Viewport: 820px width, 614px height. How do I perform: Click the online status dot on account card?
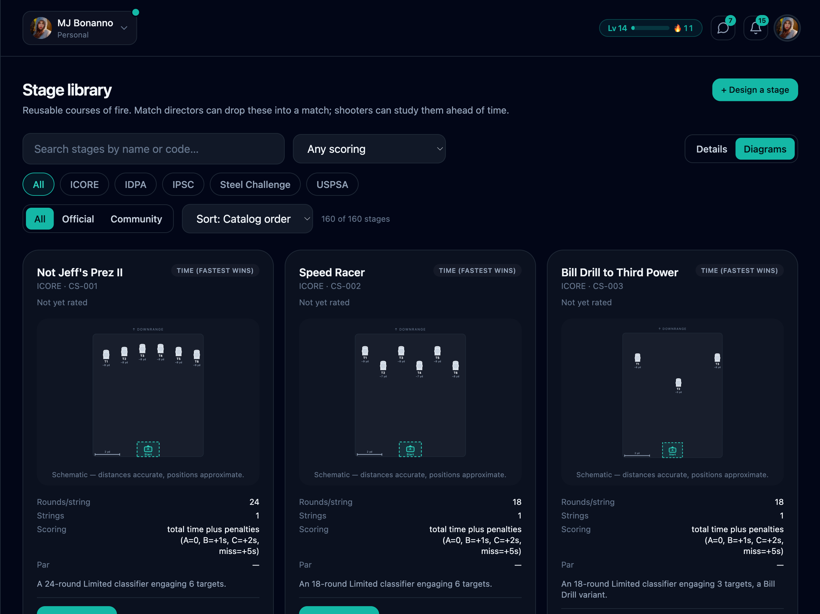(136, 12)
